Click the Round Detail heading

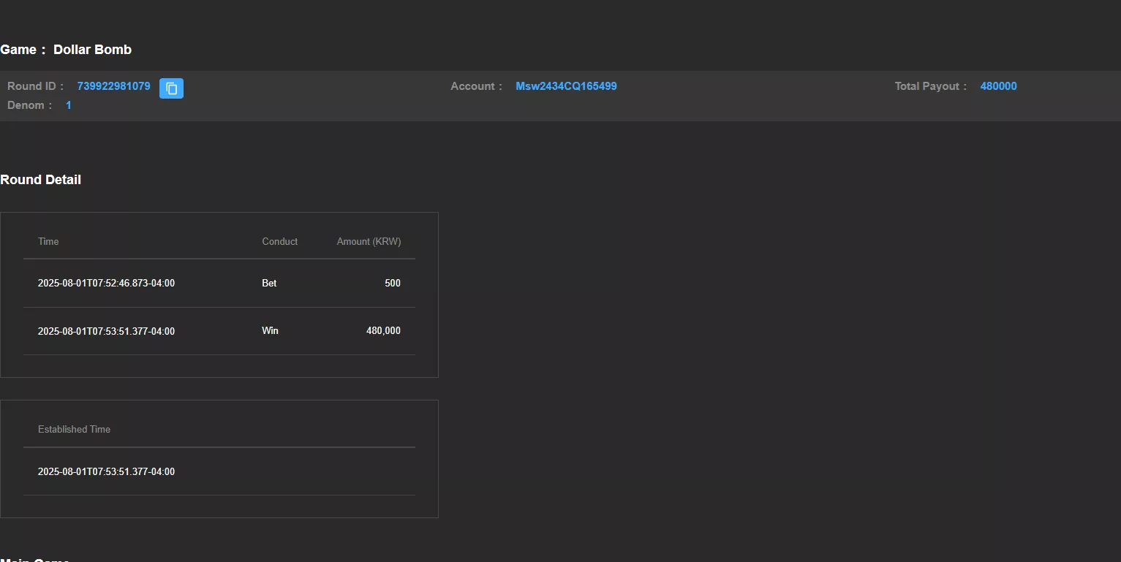[x=40, y=180]
